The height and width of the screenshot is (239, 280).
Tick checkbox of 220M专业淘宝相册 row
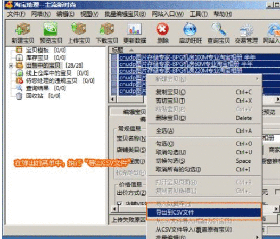[114, 71]
